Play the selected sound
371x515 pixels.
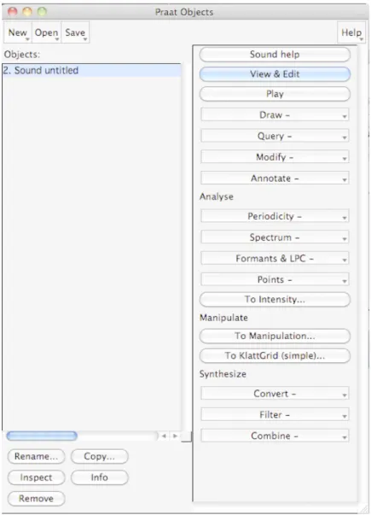[275, 94]
